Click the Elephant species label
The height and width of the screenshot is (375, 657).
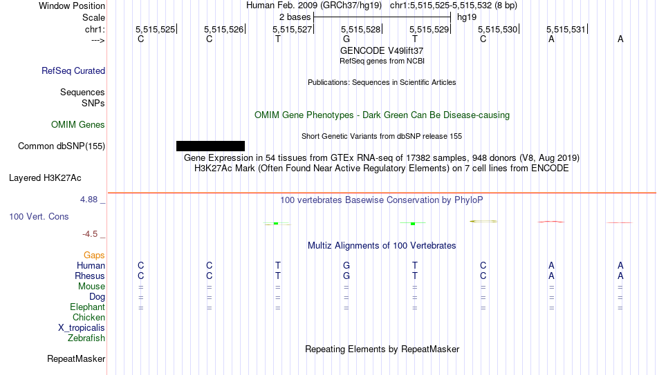tap(87, 307)
